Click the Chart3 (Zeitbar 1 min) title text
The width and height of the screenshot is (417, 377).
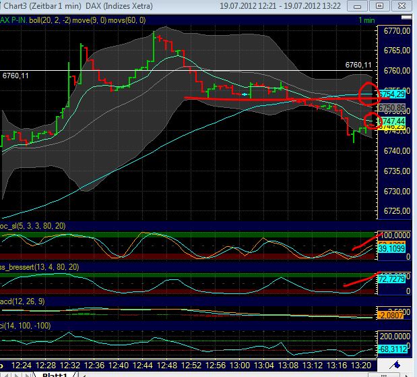[x=41, y=6]
